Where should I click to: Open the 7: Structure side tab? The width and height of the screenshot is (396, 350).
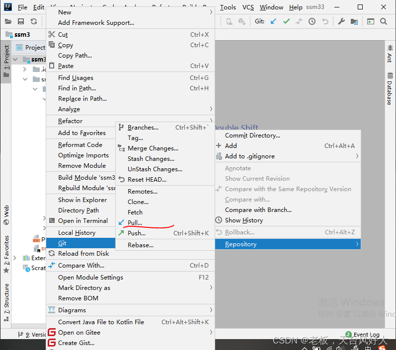[6, 302]
